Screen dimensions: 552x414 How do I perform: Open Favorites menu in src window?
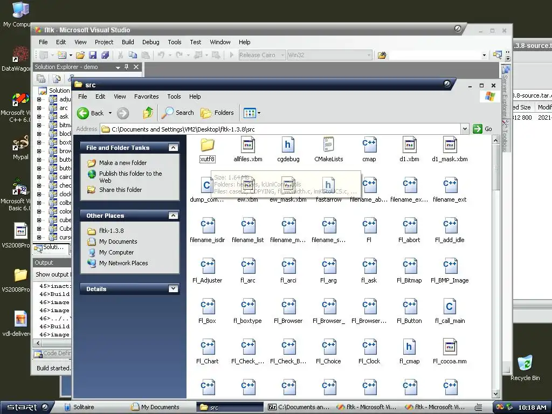pyautogui.click(x=147, y=96)
